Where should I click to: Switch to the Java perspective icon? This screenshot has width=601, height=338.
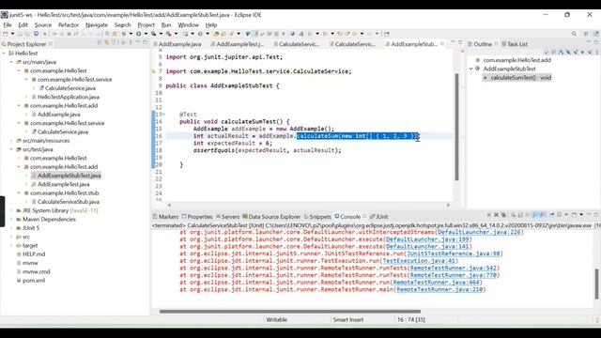tap(596, 34)
